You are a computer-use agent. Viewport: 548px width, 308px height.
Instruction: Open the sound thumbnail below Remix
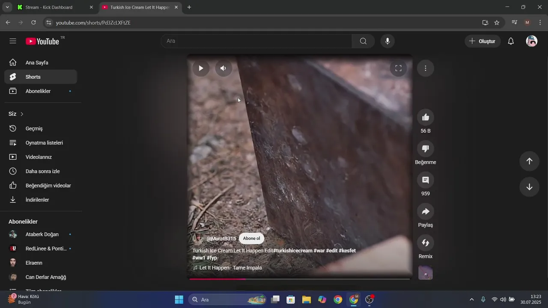[426, 273]
